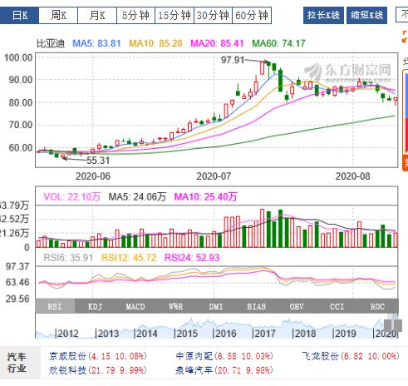Click the RSI6: 35.91 value label
Screen dimensions: 408x386
click(68, 258)
